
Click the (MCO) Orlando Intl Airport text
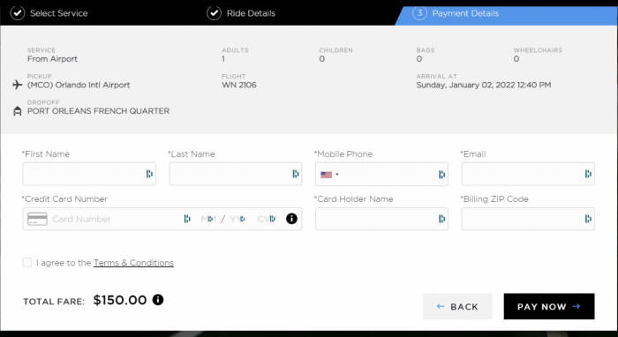click(x=79, y=85)
